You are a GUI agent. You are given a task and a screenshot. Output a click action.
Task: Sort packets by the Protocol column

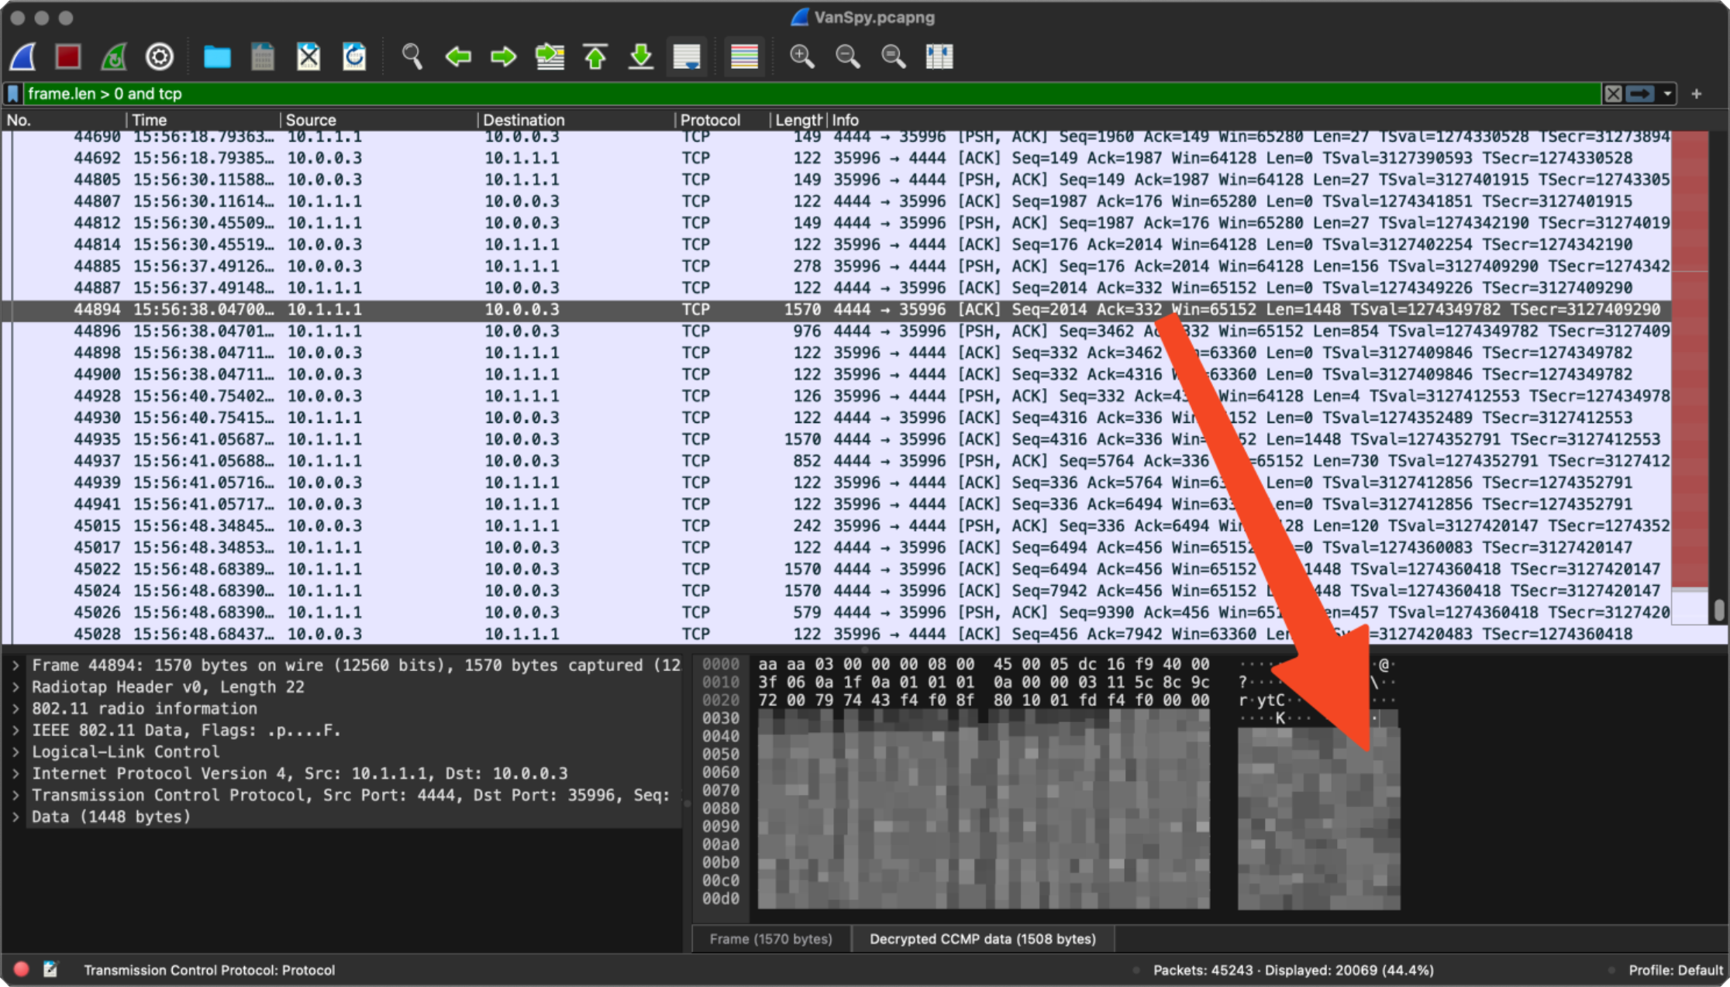click(x=722, y=120)
